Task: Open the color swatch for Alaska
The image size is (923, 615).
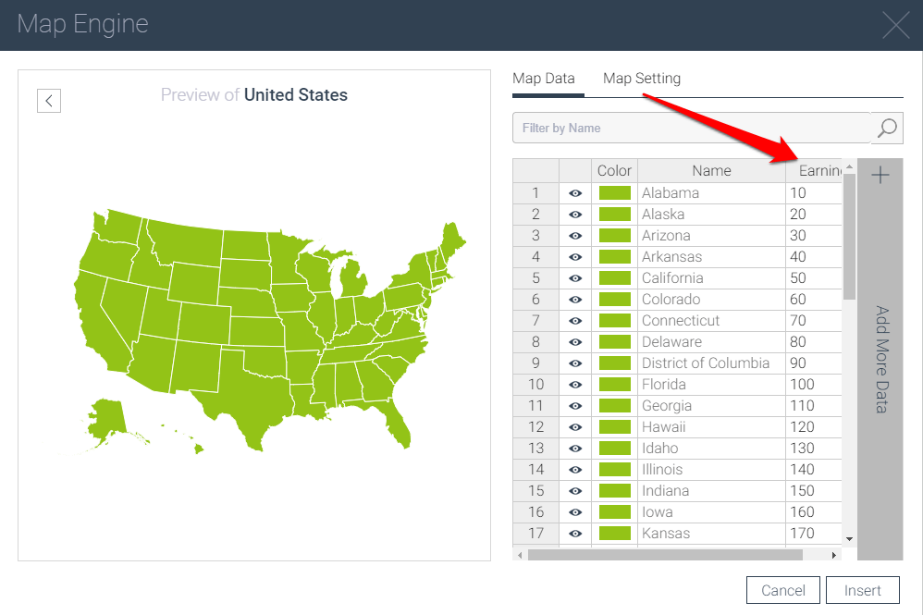Action: click(615, 215)
